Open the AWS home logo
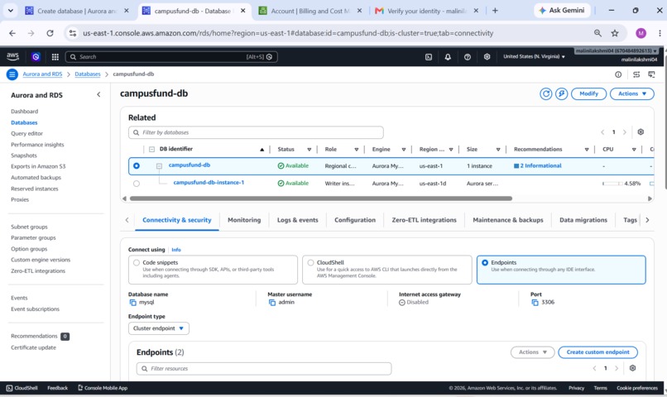The image size is (667, 397). click(12, 56)
